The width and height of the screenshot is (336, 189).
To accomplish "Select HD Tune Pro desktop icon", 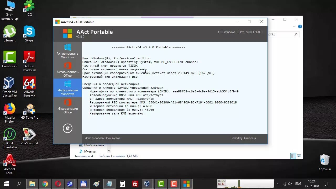I will click(x=29, y=111).
